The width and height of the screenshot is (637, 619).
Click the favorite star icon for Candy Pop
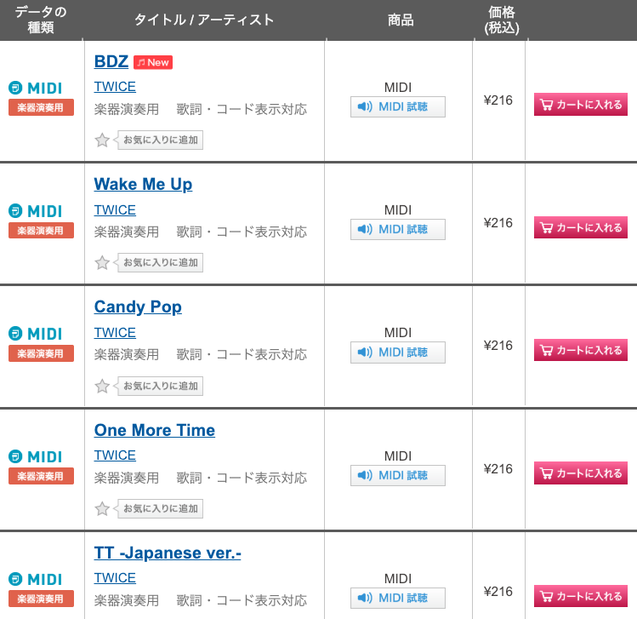pos(102,386)
